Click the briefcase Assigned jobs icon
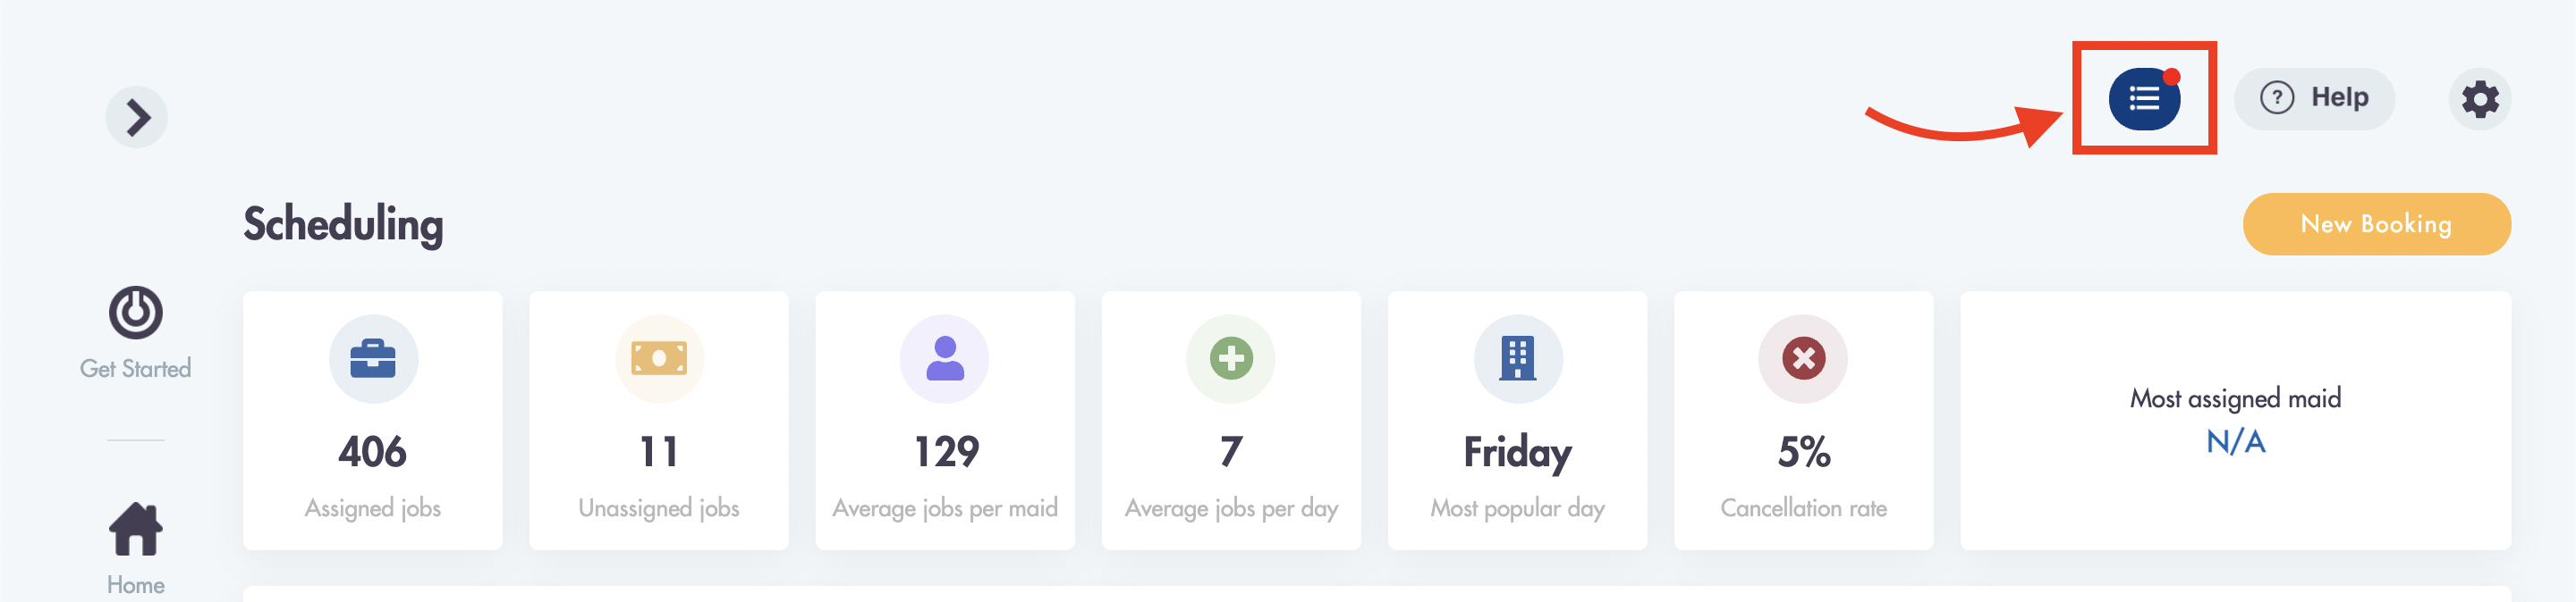This screenshot has height=602, width=2576. coord(373,358)
